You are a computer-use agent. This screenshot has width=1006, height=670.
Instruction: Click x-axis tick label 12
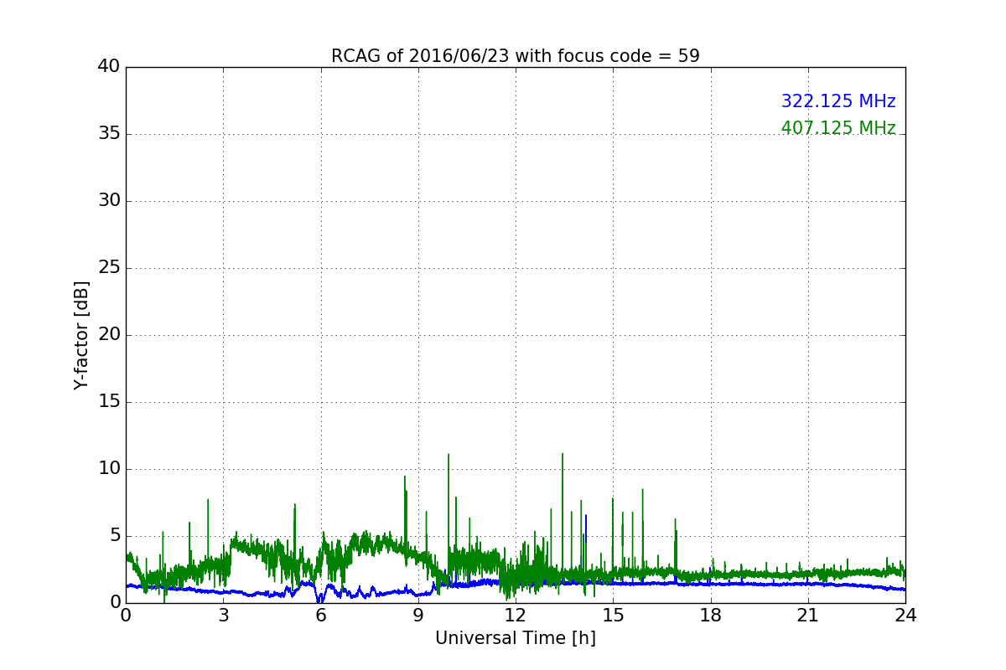(516, 615)
